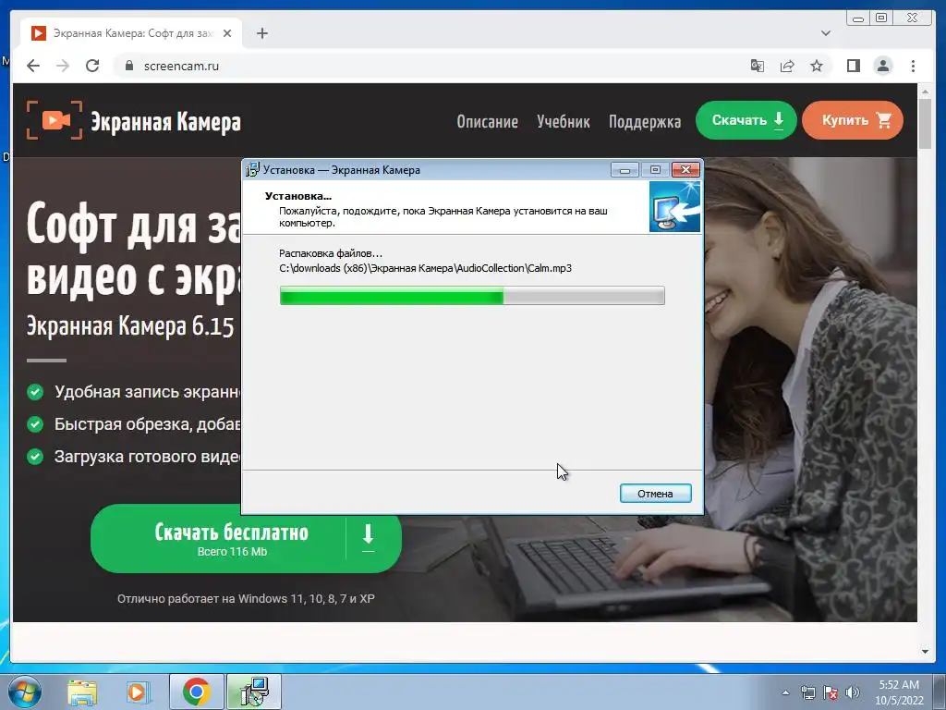Open the Action Center flag icon
946x710 pixels.
point(831,693)
